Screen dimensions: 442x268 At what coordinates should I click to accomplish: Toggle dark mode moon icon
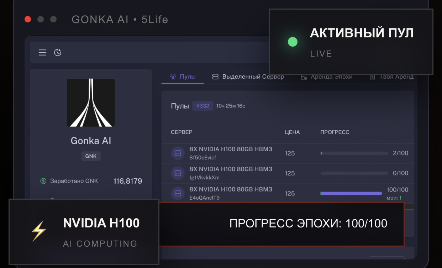(x=58, y=53)
